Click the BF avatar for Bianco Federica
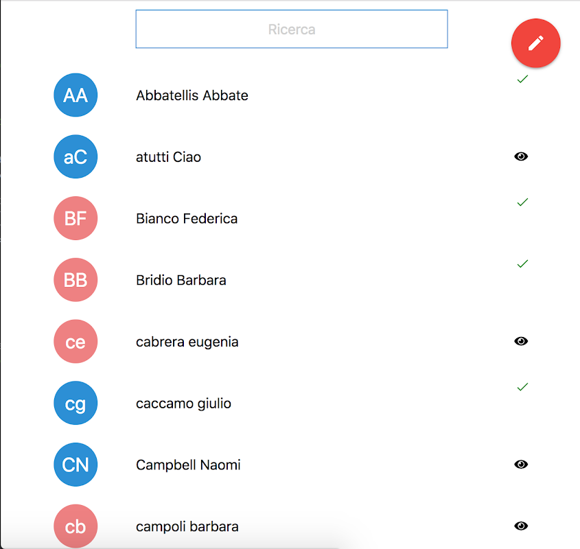 click(x=76, y=218)
